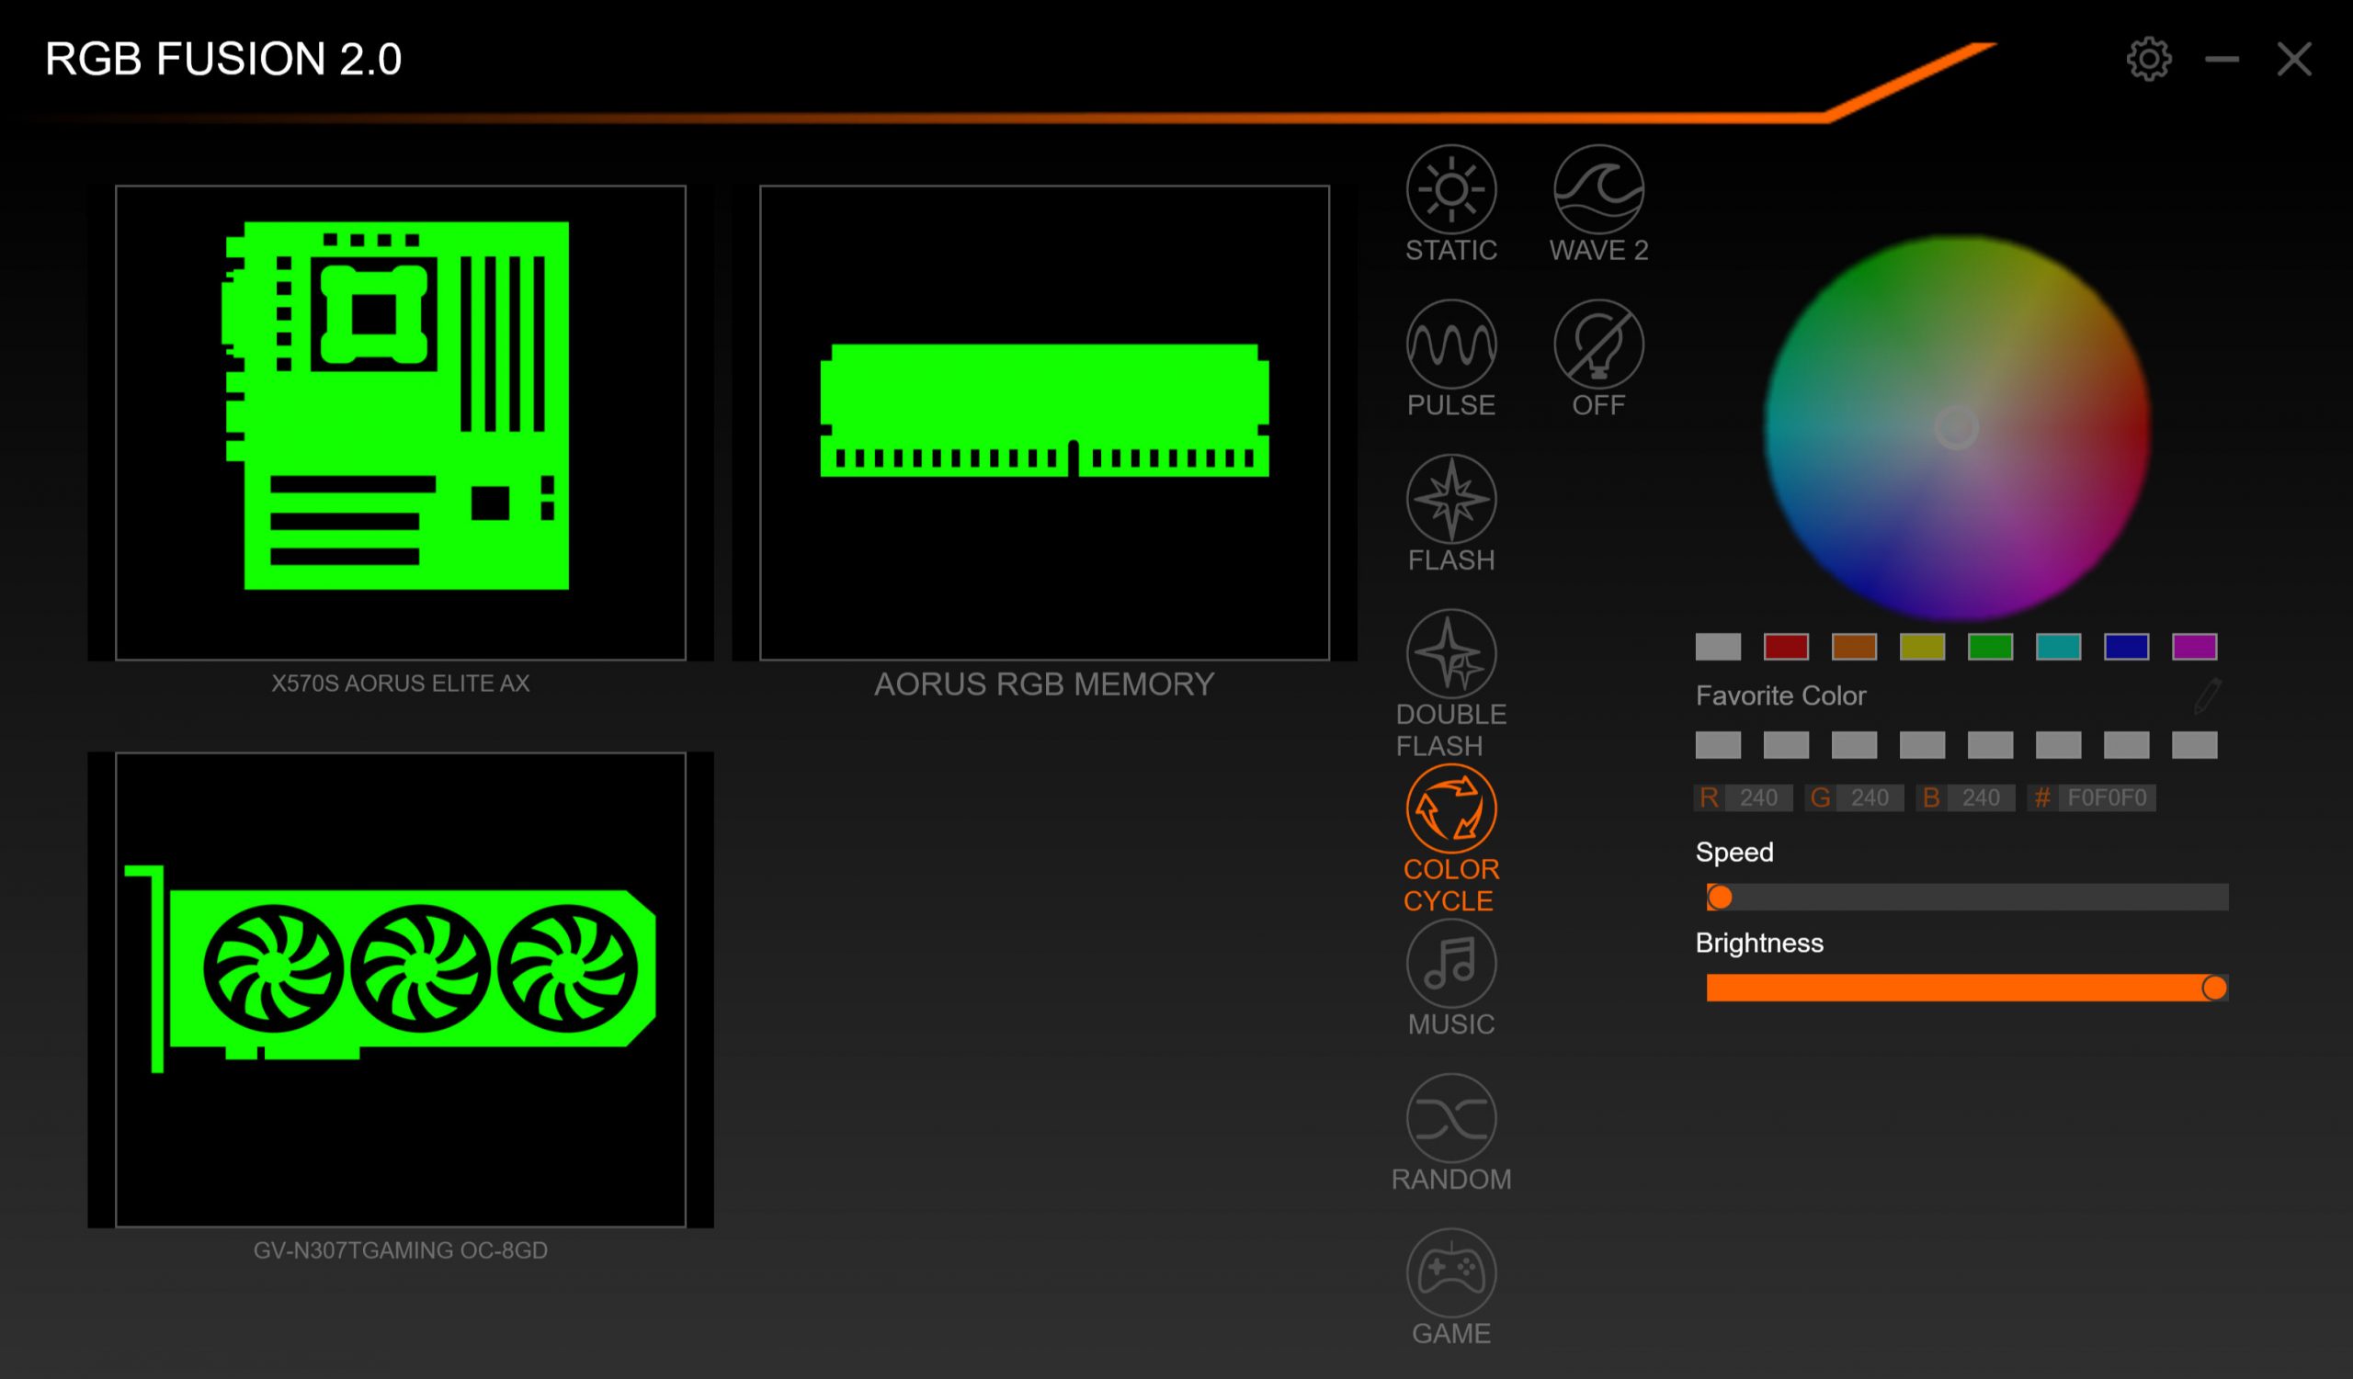
Task: Enable the Music lighting mode
Action: click(x=1451, y=964)
